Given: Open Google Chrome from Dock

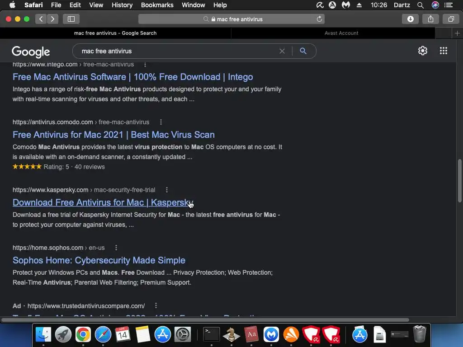Looking at the screenshot, I should tap(83, 335).
